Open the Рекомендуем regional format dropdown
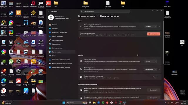The height and width of the screenshot is (105, 188). coord(150,69)
